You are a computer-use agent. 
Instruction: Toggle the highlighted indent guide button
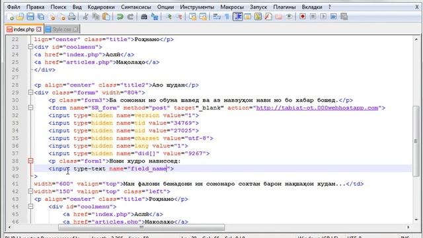238,17
